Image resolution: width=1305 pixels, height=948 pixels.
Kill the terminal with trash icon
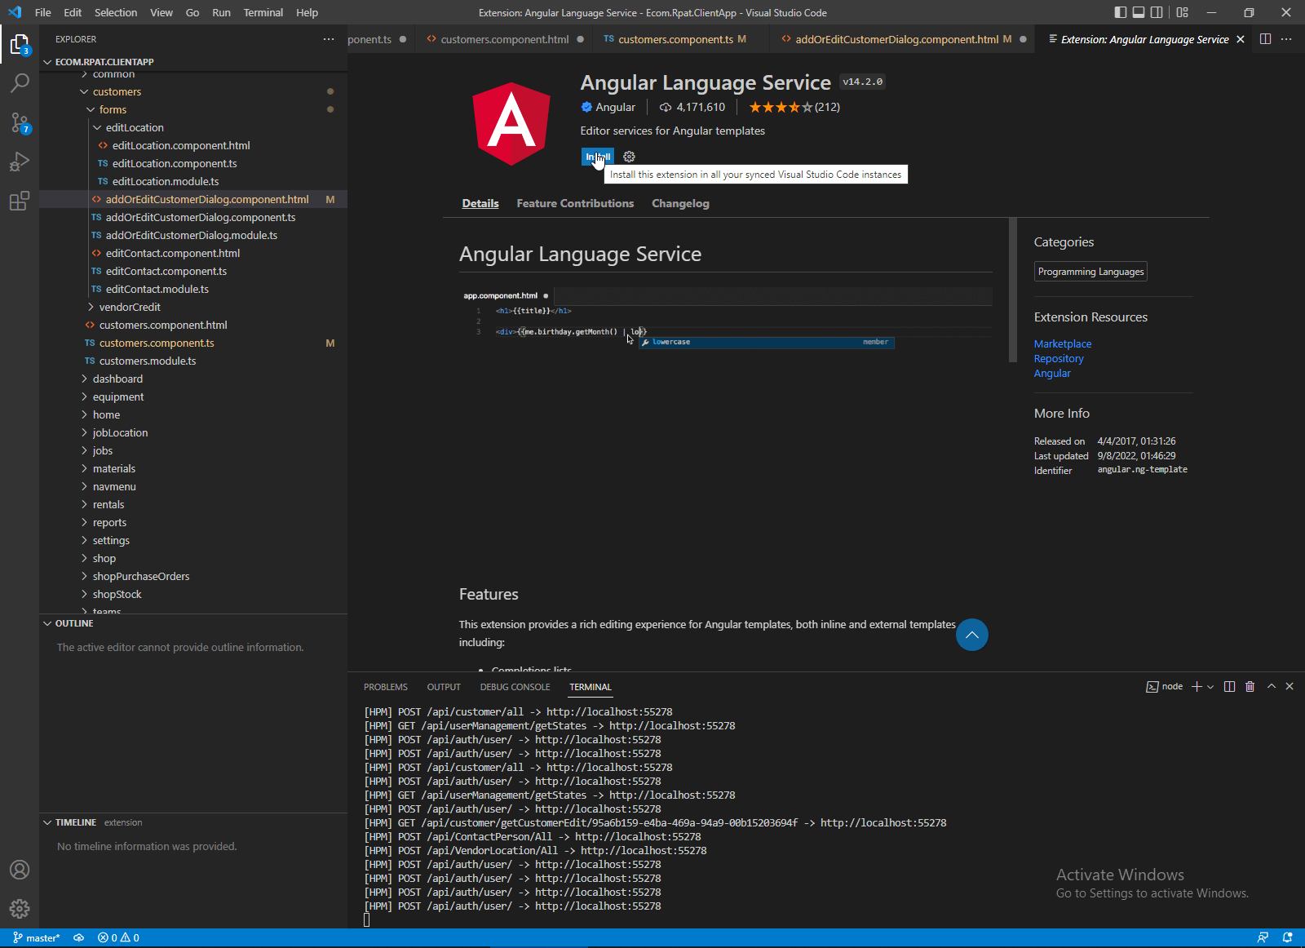pos(1250,687)
